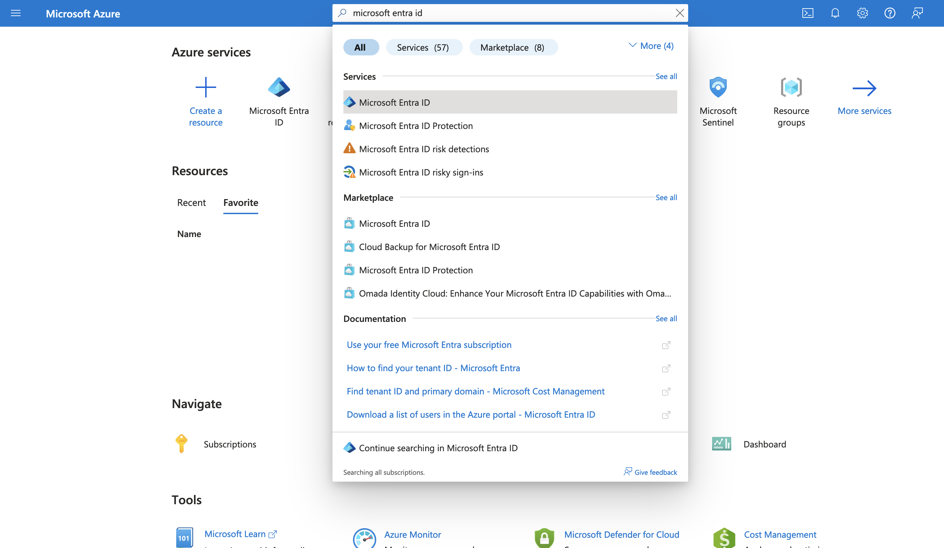Click the risk detections warning icon
944x548 pixels.
(349, 148)
